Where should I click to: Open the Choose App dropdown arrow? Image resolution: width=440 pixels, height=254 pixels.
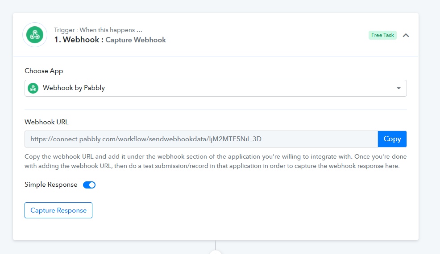point(398,88)
